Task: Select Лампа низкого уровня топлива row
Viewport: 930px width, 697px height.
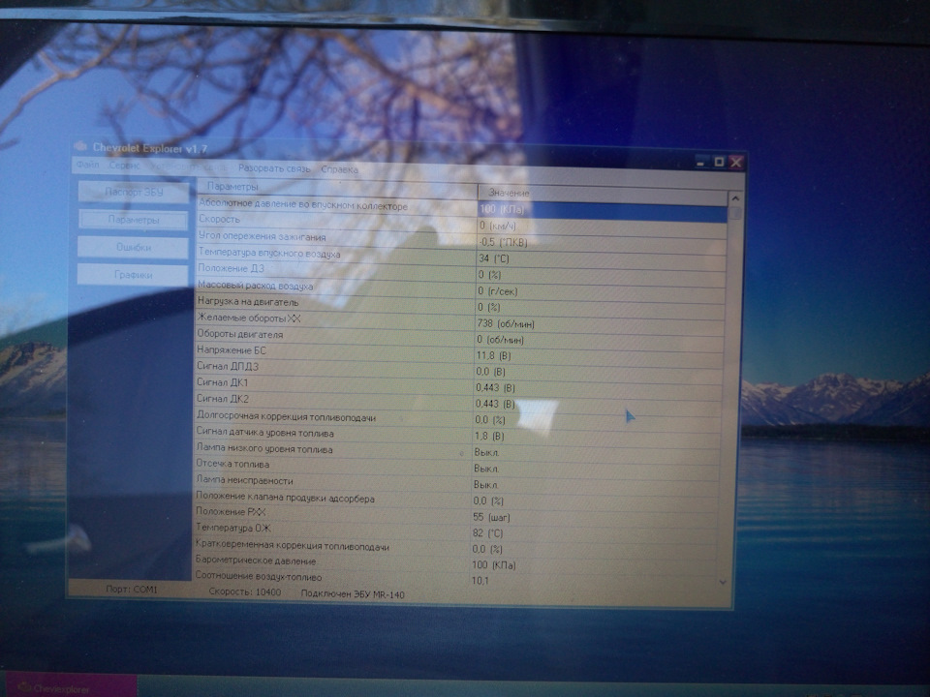Action: click(x=458, y=450)
